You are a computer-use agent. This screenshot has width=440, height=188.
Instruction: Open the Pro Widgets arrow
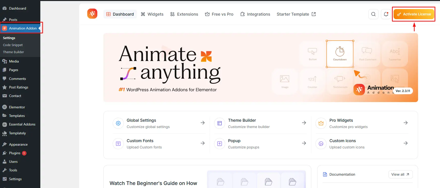point(406,123)
